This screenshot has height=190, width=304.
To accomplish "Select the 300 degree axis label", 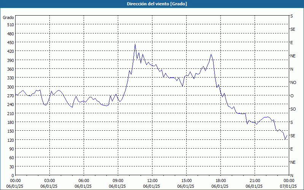I will point(11,87).
